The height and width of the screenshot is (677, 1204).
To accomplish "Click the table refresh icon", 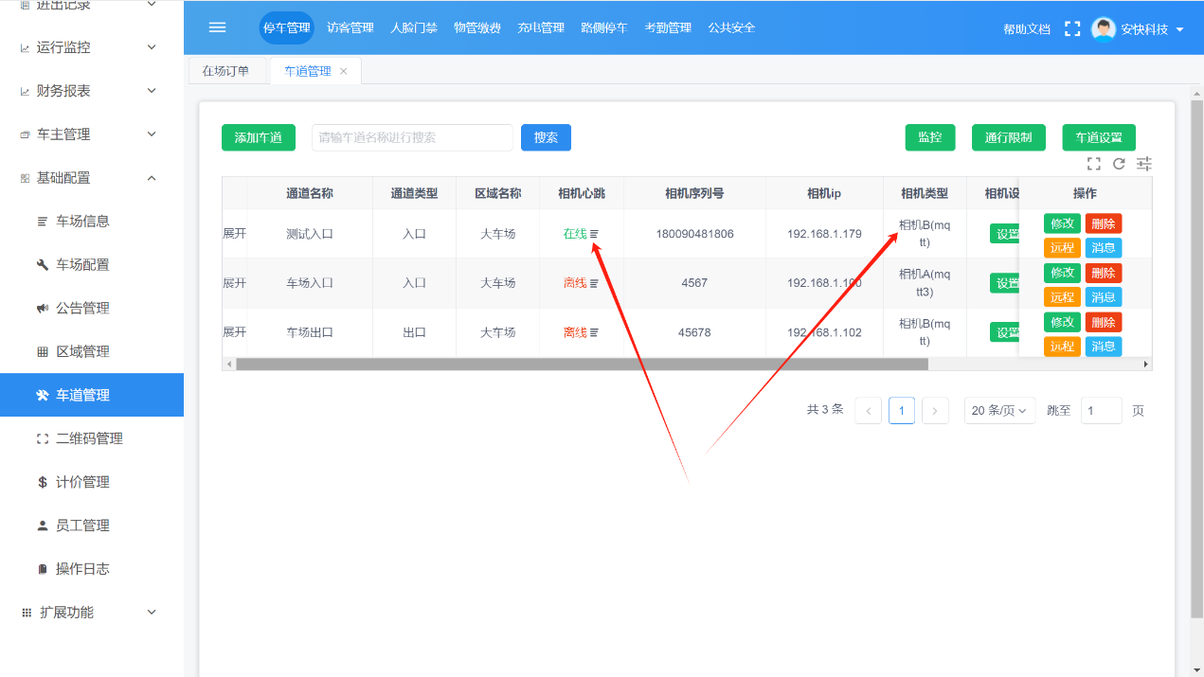I will [1119, 164].
